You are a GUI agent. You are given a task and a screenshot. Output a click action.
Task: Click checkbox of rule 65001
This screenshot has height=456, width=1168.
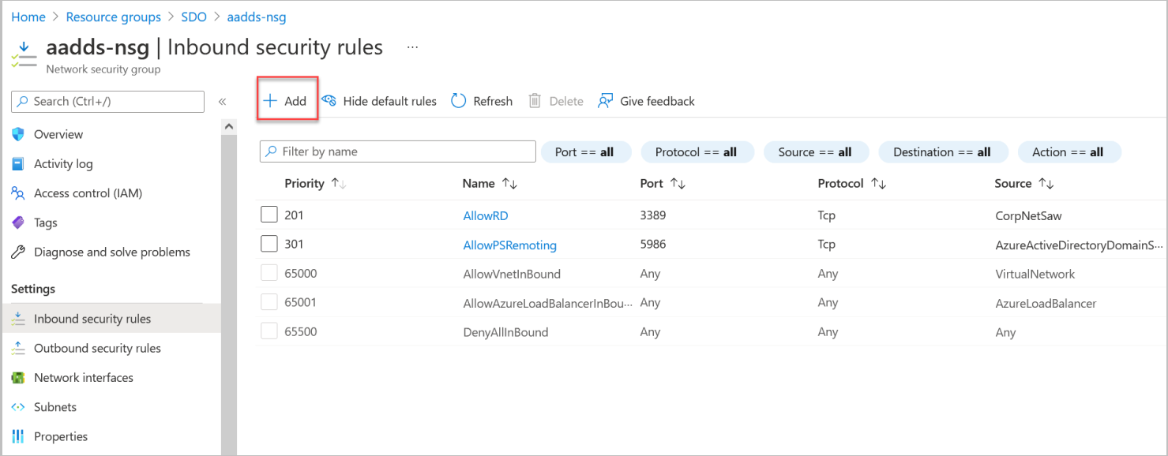click(269, 302)
